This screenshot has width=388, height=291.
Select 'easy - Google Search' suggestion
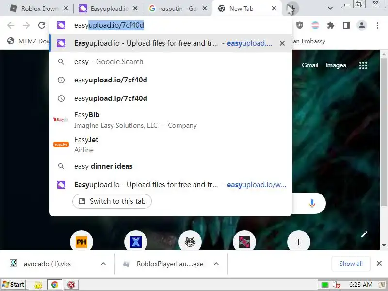171,62
